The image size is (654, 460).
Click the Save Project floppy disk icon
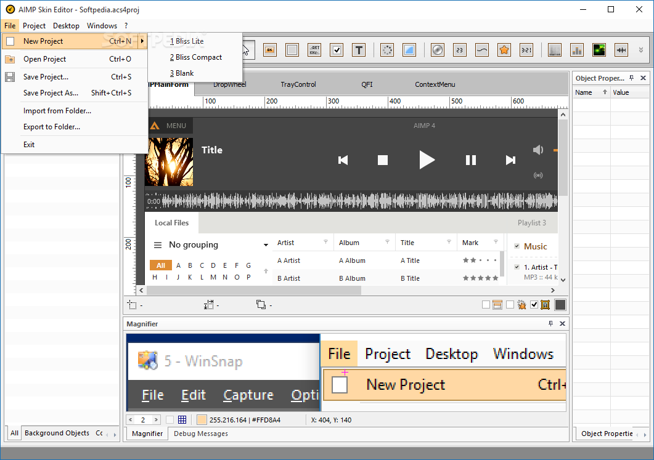10,77
